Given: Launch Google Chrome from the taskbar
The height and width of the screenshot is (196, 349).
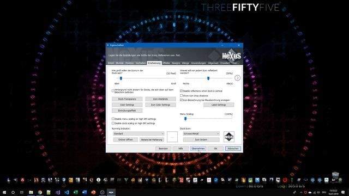Looking at the screenshot, I should point(40,192).
